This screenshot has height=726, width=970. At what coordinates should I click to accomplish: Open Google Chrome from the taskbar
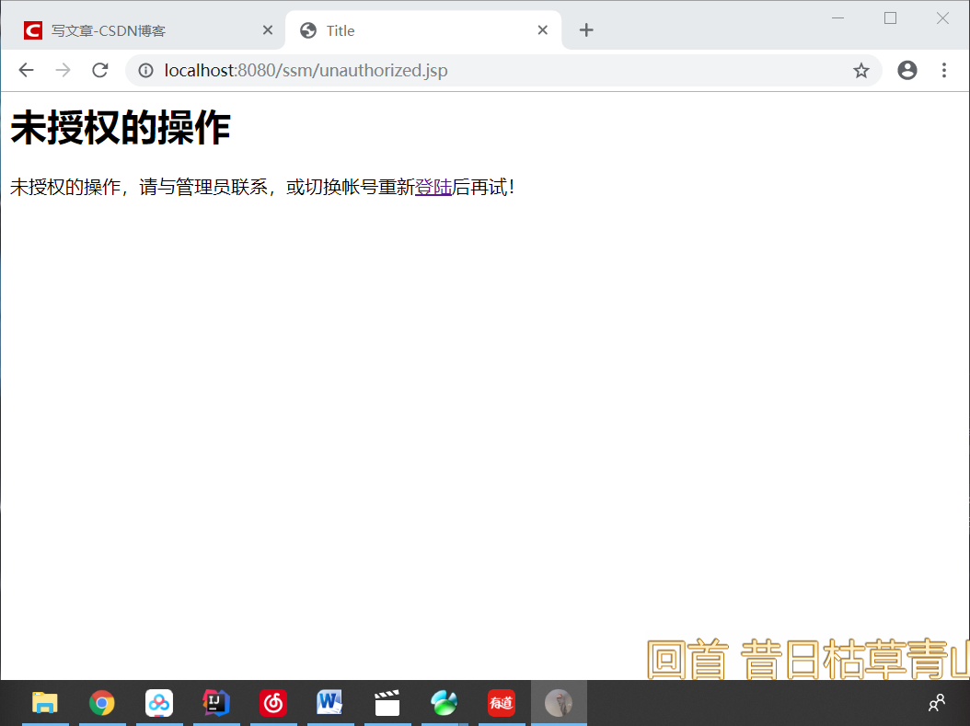(102, 703)
